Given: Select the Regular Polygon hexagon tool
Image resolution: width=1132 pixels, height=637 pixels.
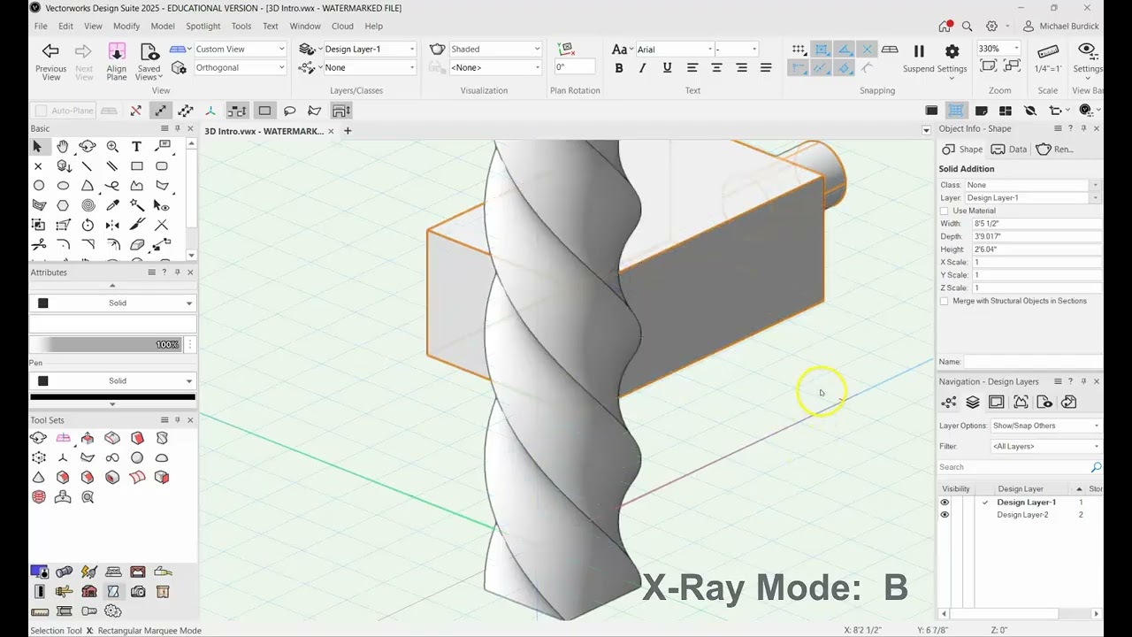Looking at the screenshot, I should tap(63, 205).
